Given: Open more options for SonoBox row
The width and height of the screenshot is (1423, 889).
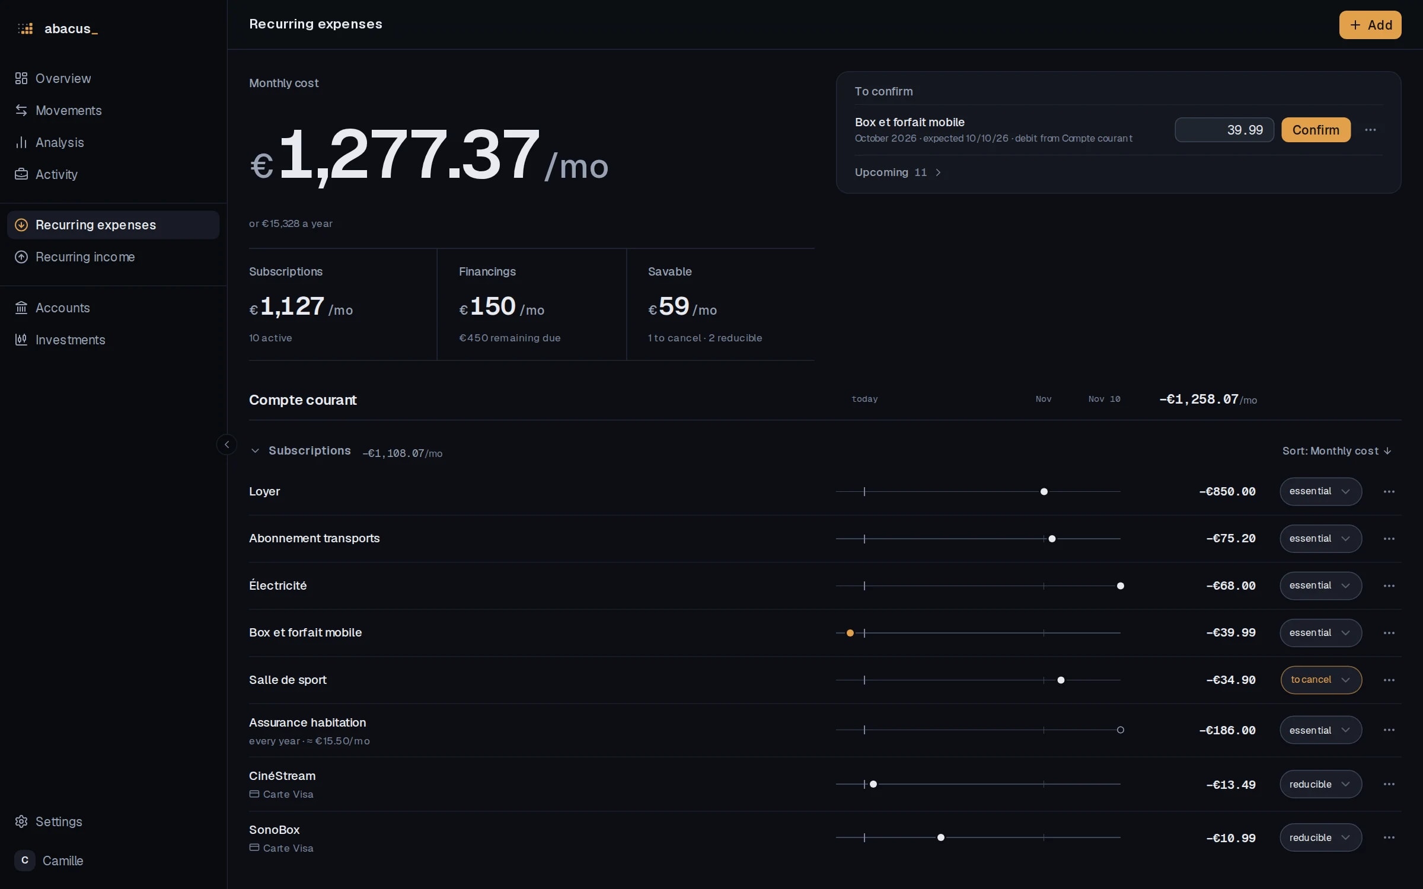Looking at the screenshot, I should [x=1389, y=837].
